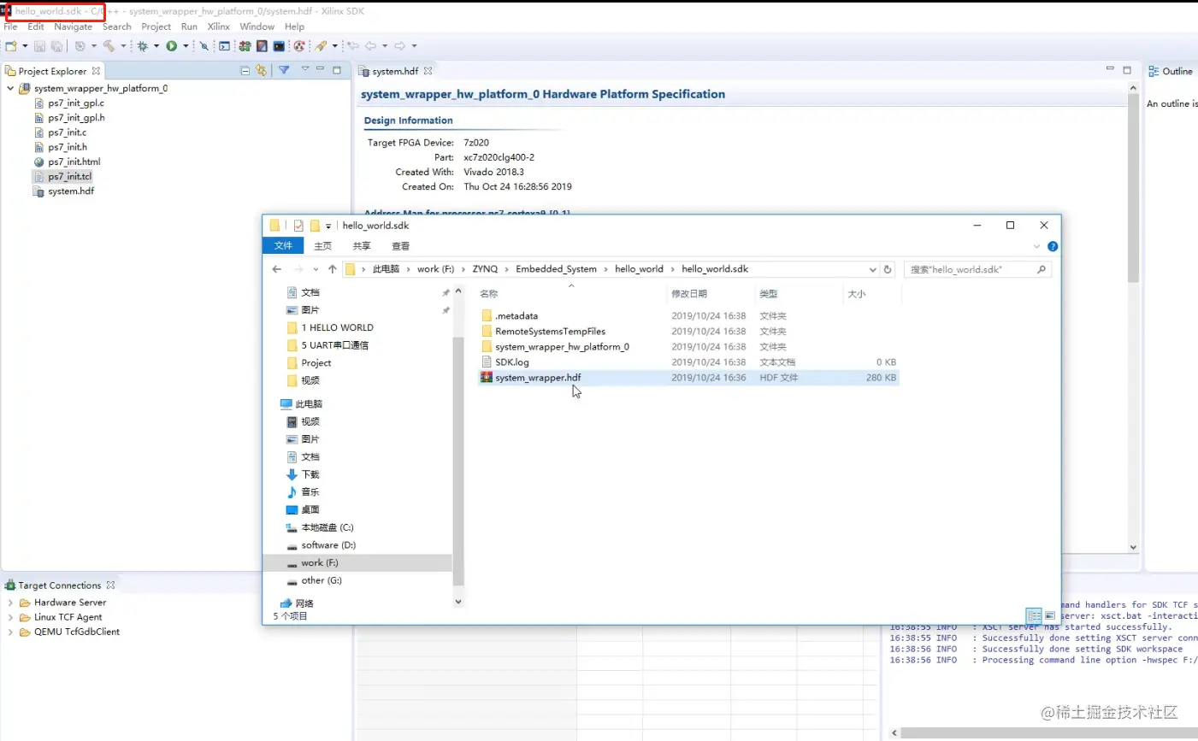Click the hello_world.sdk search field
This screenshot has height=741, width=1198.
(977, 269)
